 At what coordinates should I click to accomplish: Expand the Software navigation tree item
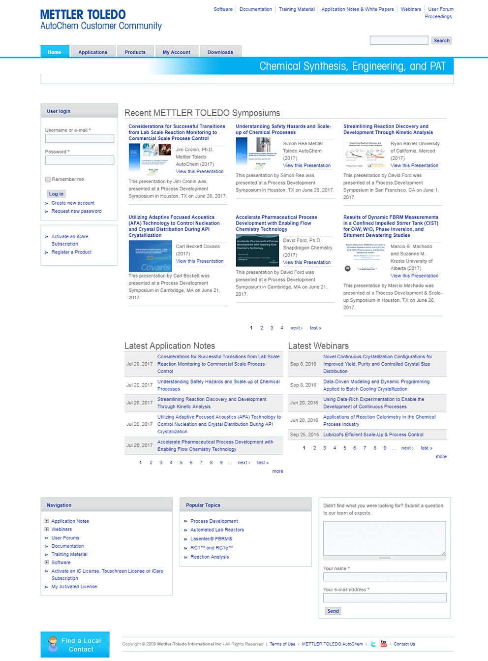[47, 562]
